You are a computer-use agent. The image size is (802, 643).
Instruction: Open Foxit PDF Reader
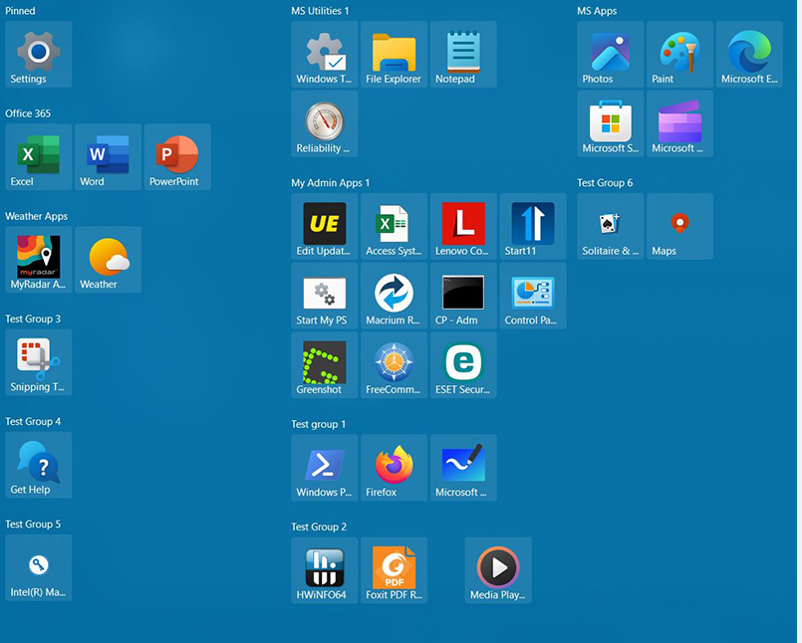pos(394,570)
